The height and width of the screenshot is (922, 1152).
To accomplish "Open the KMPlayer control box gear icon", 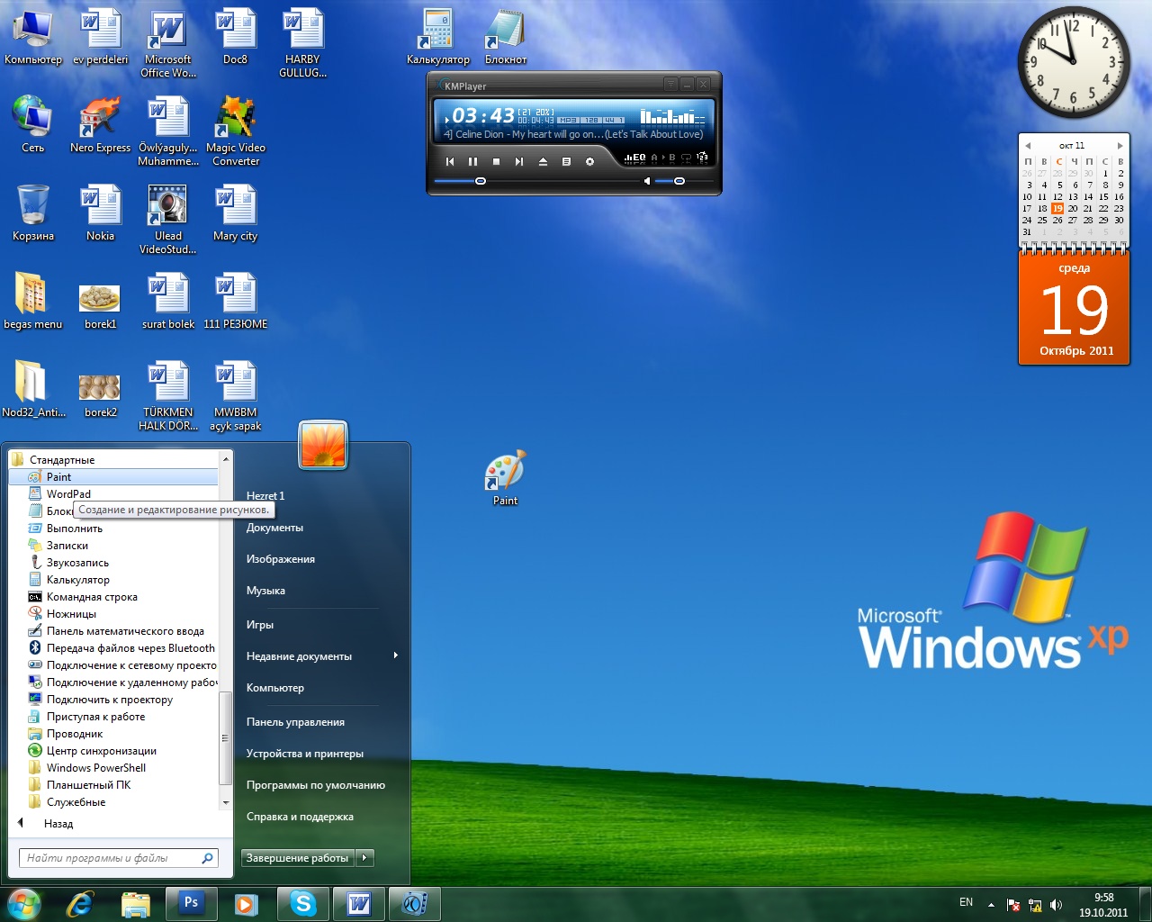I will 589,161.
